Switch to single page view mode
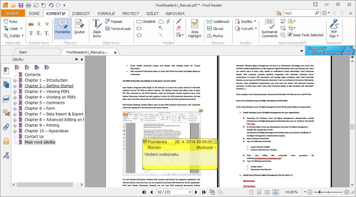 [x=251, y=192]
